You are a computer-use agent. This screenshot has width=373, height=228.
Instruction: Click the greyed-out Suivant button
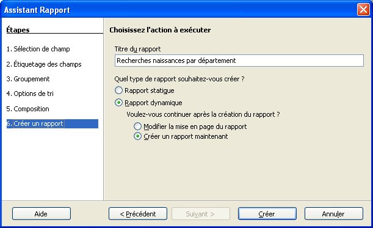201,214
